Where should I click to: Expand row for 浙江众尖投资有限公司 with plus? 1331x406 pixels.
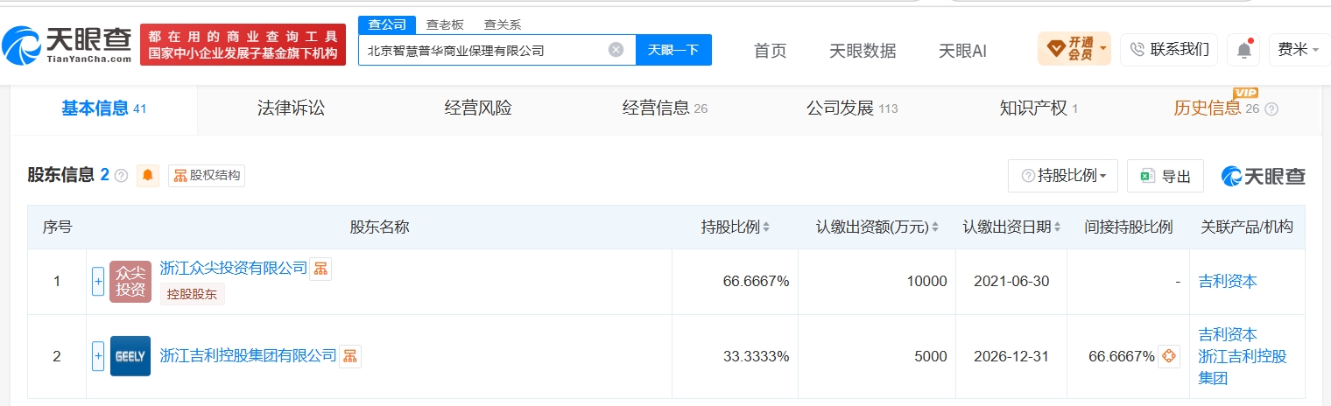tap(98, 282)
